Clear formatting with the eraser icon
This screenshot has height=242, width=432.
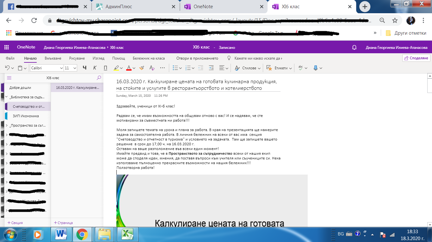[x=152, y=68]
